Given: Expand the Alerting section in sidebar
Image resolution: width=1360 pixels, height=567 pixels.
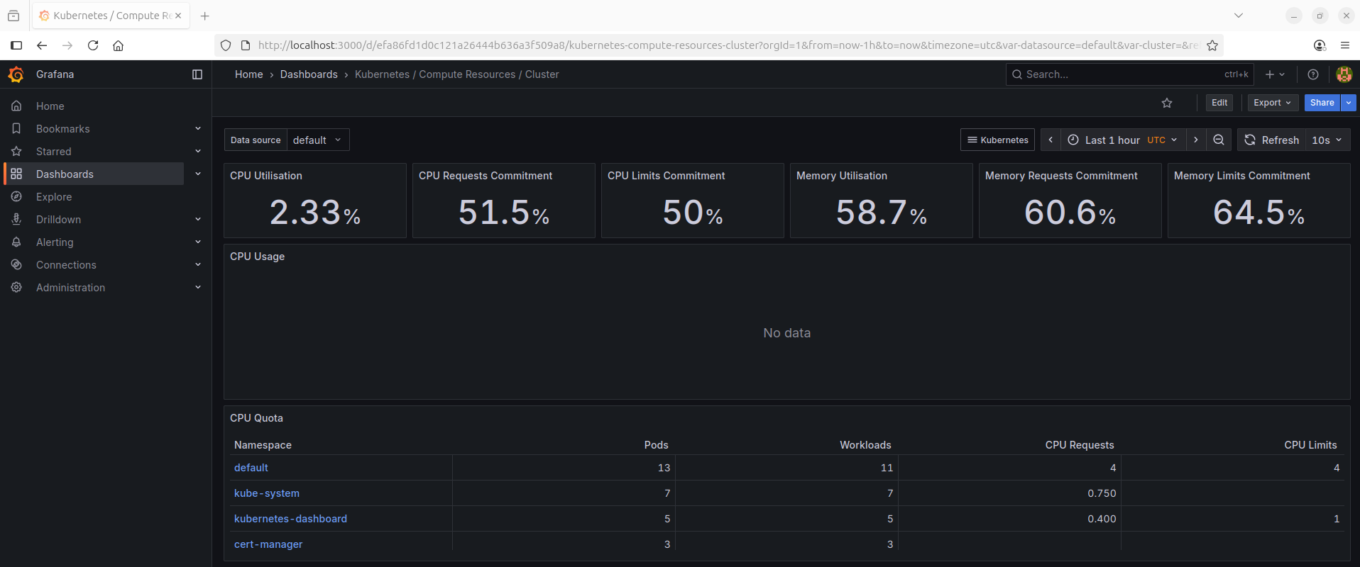Looking at the screenshot, I should click(x=198, y=242).
